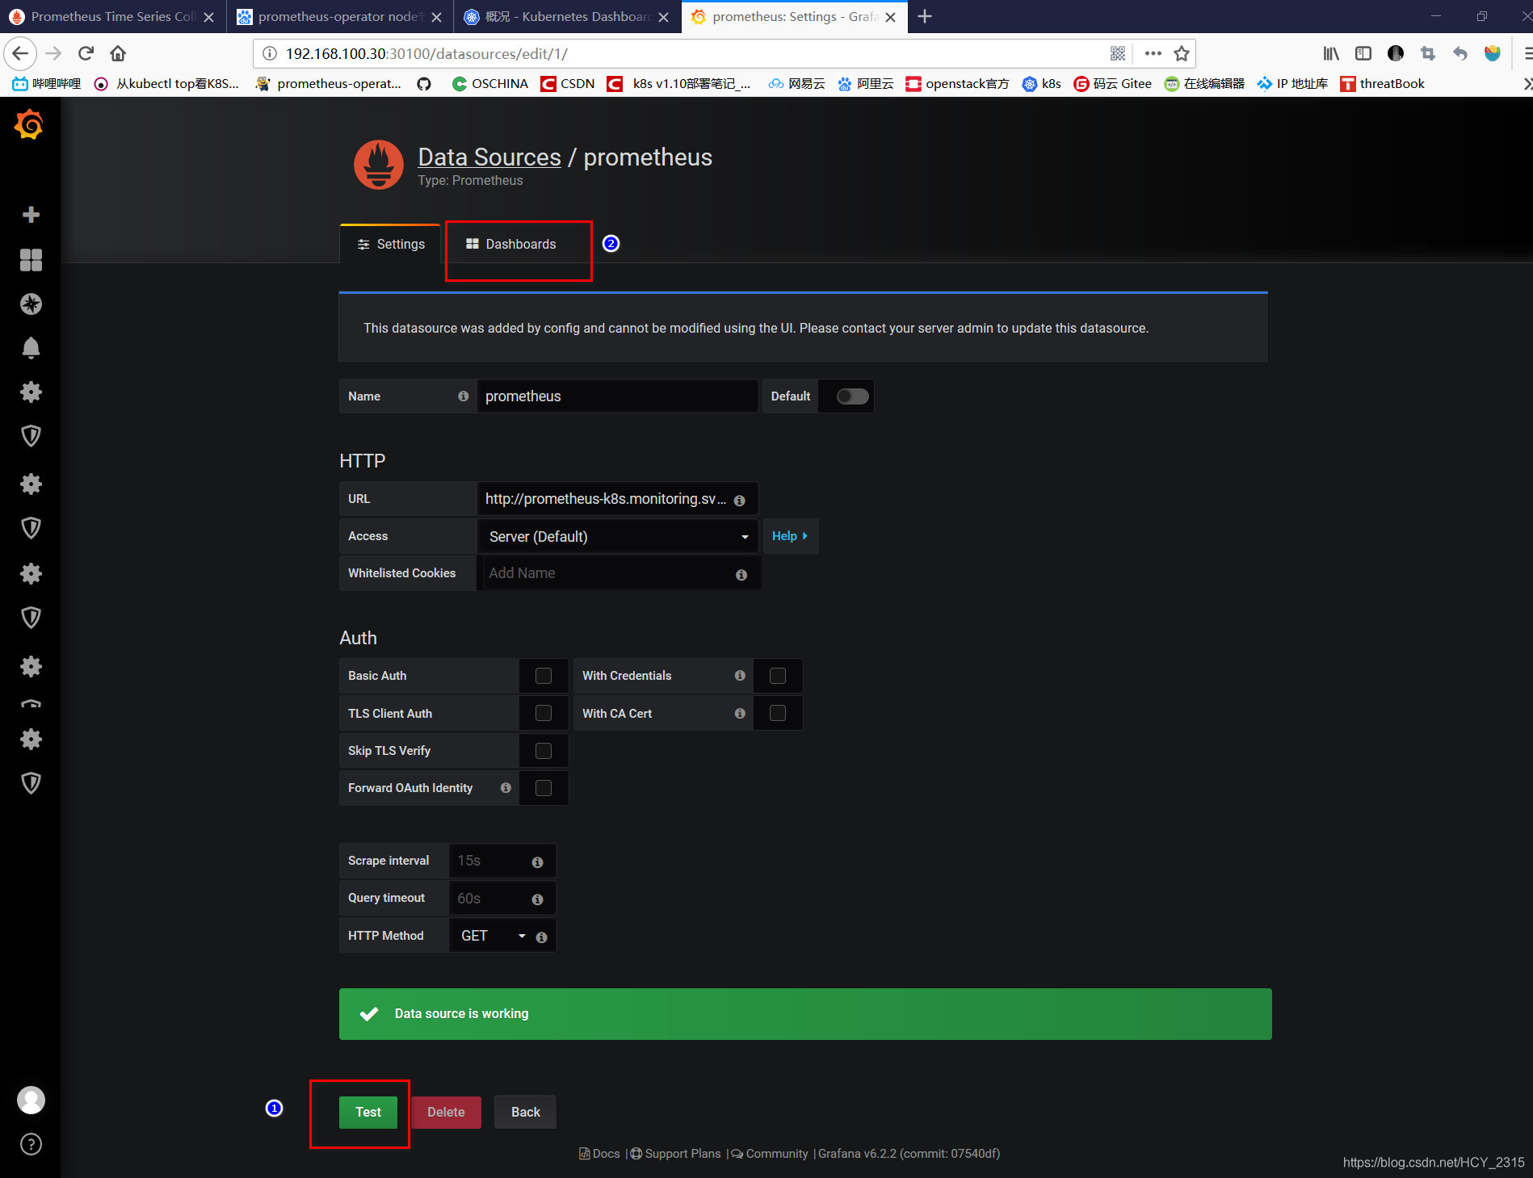This screenshot has height=1178, width=1533.
Task: Click the Name input field
Action: click(617, 396)
